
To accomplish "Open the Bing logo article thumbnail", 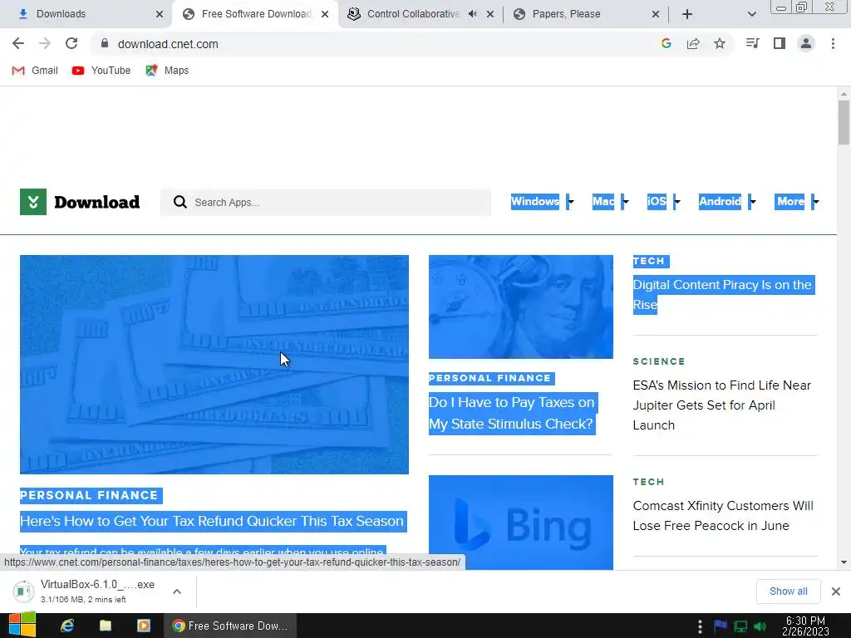I will [x=520, y=523].
